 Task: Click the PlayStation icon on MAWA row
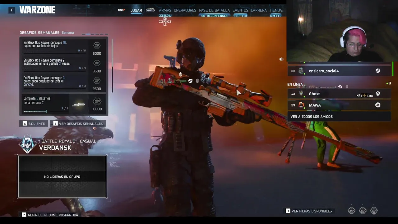377,105
